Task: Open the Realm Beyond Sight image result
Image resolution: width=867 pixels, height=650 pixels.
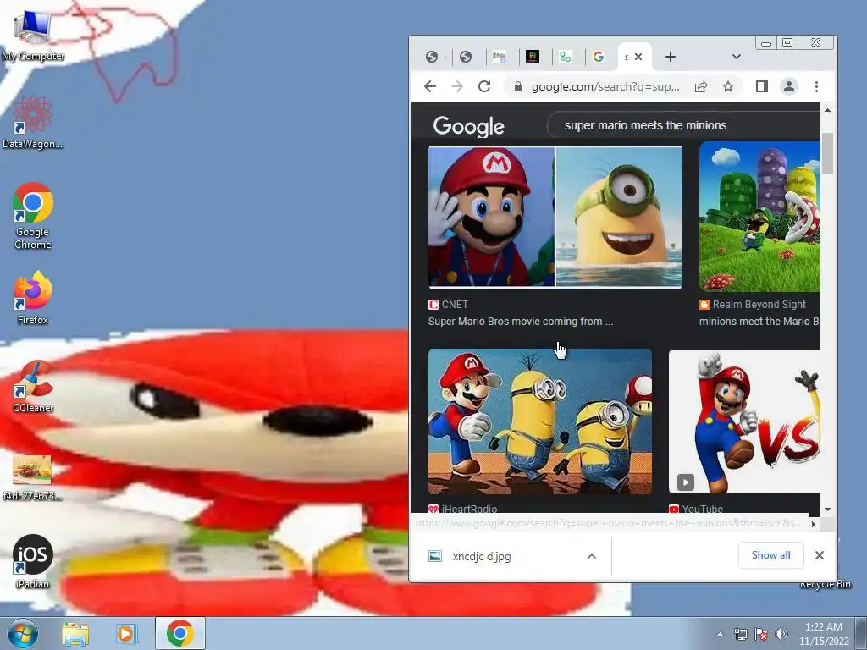Action: click(759, 217)
